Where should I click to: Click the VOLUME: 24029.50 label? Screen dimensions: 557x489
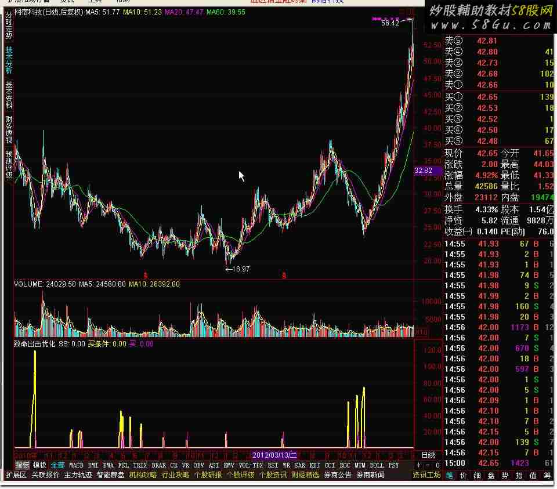click(45, 284)
